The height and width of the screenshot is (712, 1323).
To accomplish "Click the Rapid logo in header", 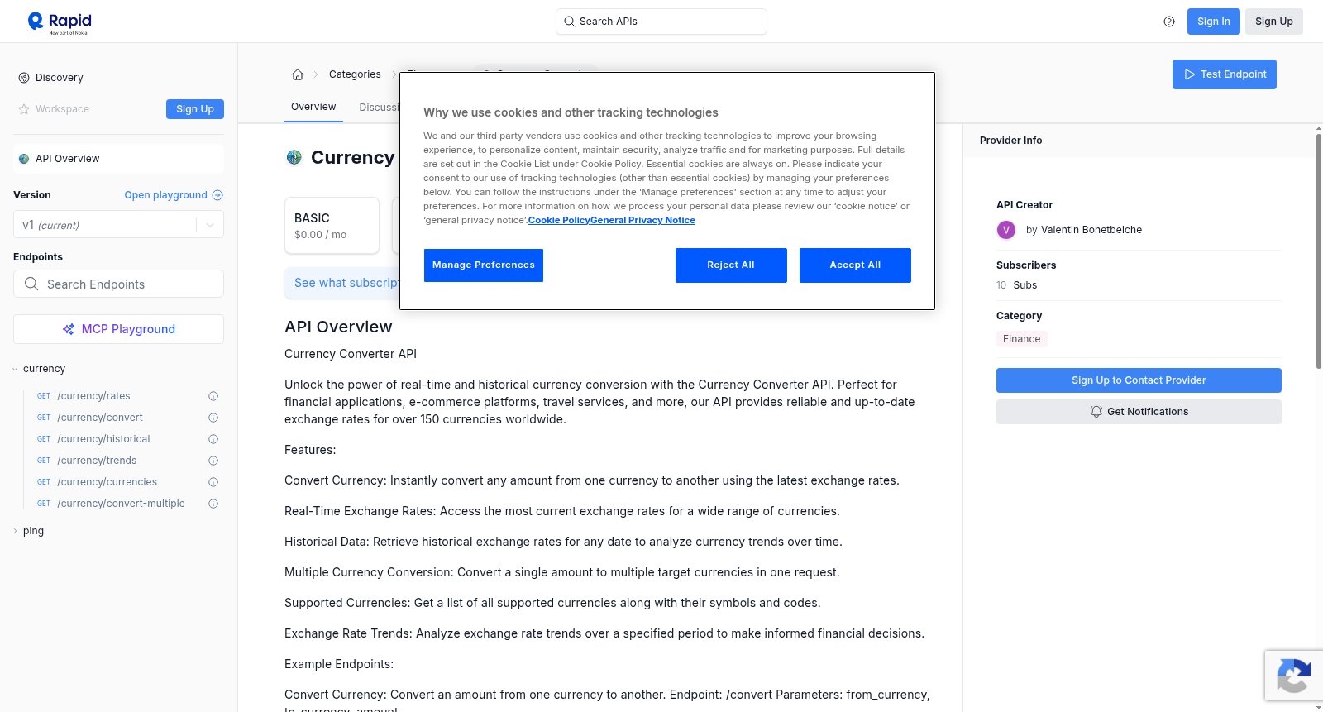I will coord(60,22).
